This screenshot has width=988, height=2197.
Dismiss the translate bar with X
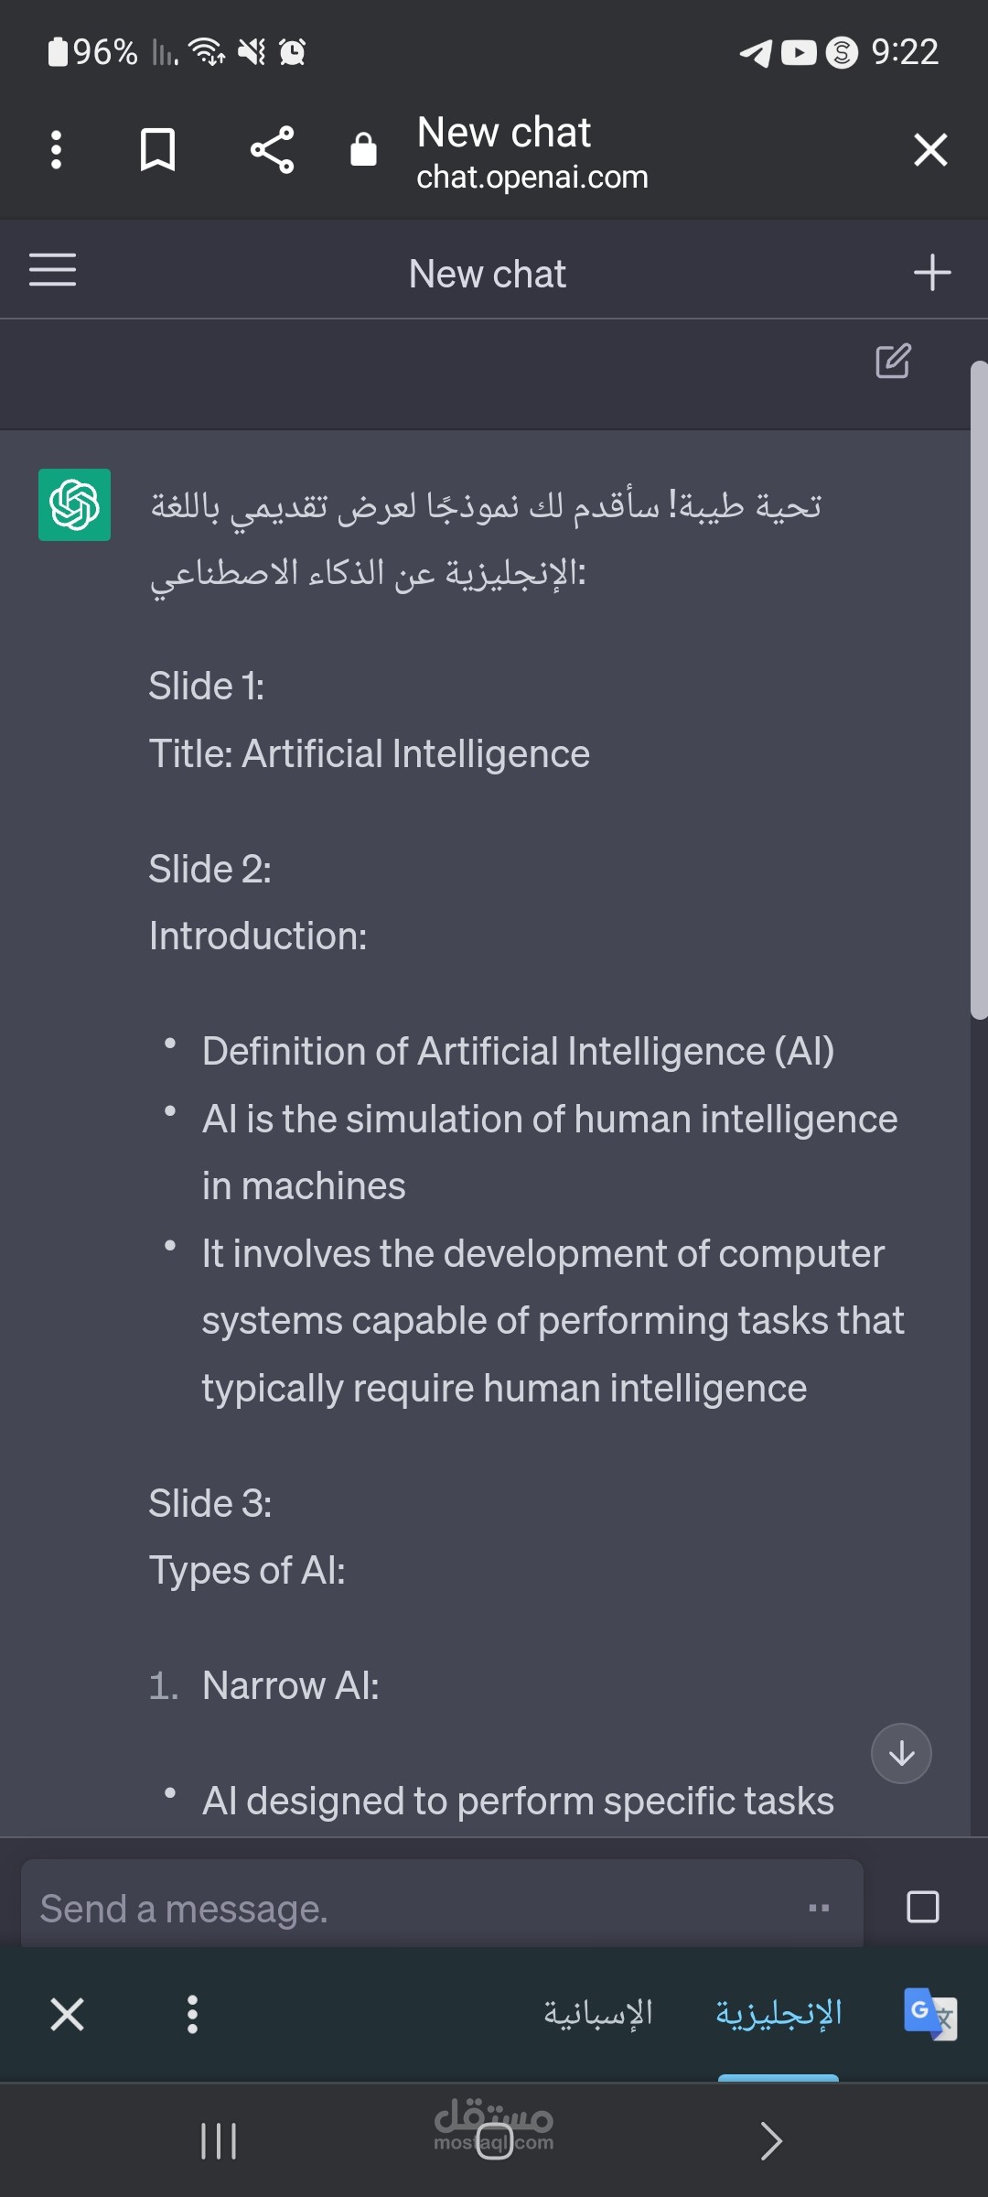tap(67, 2015)
